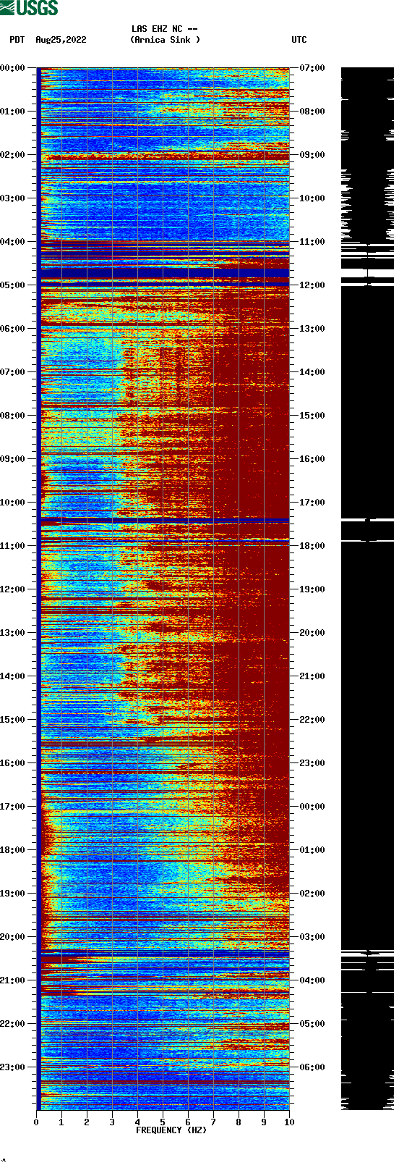Screen dimensions: 399x1168
Task: Click the 07:00 UTC label at top
Action: coord(312,68)
